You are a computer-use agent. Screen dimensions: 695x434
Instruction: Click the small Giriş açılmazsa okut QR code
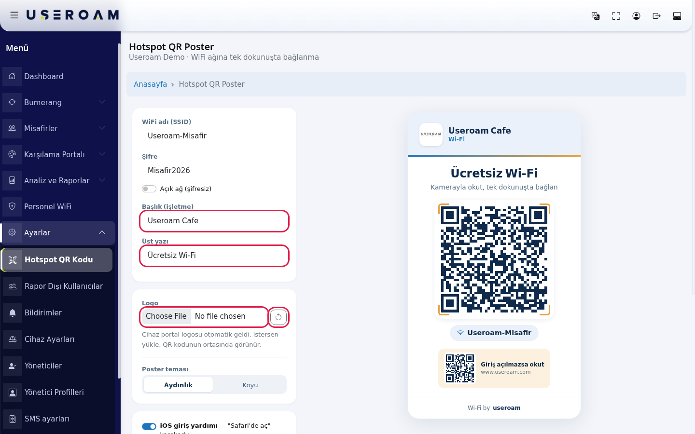[460, 368]
